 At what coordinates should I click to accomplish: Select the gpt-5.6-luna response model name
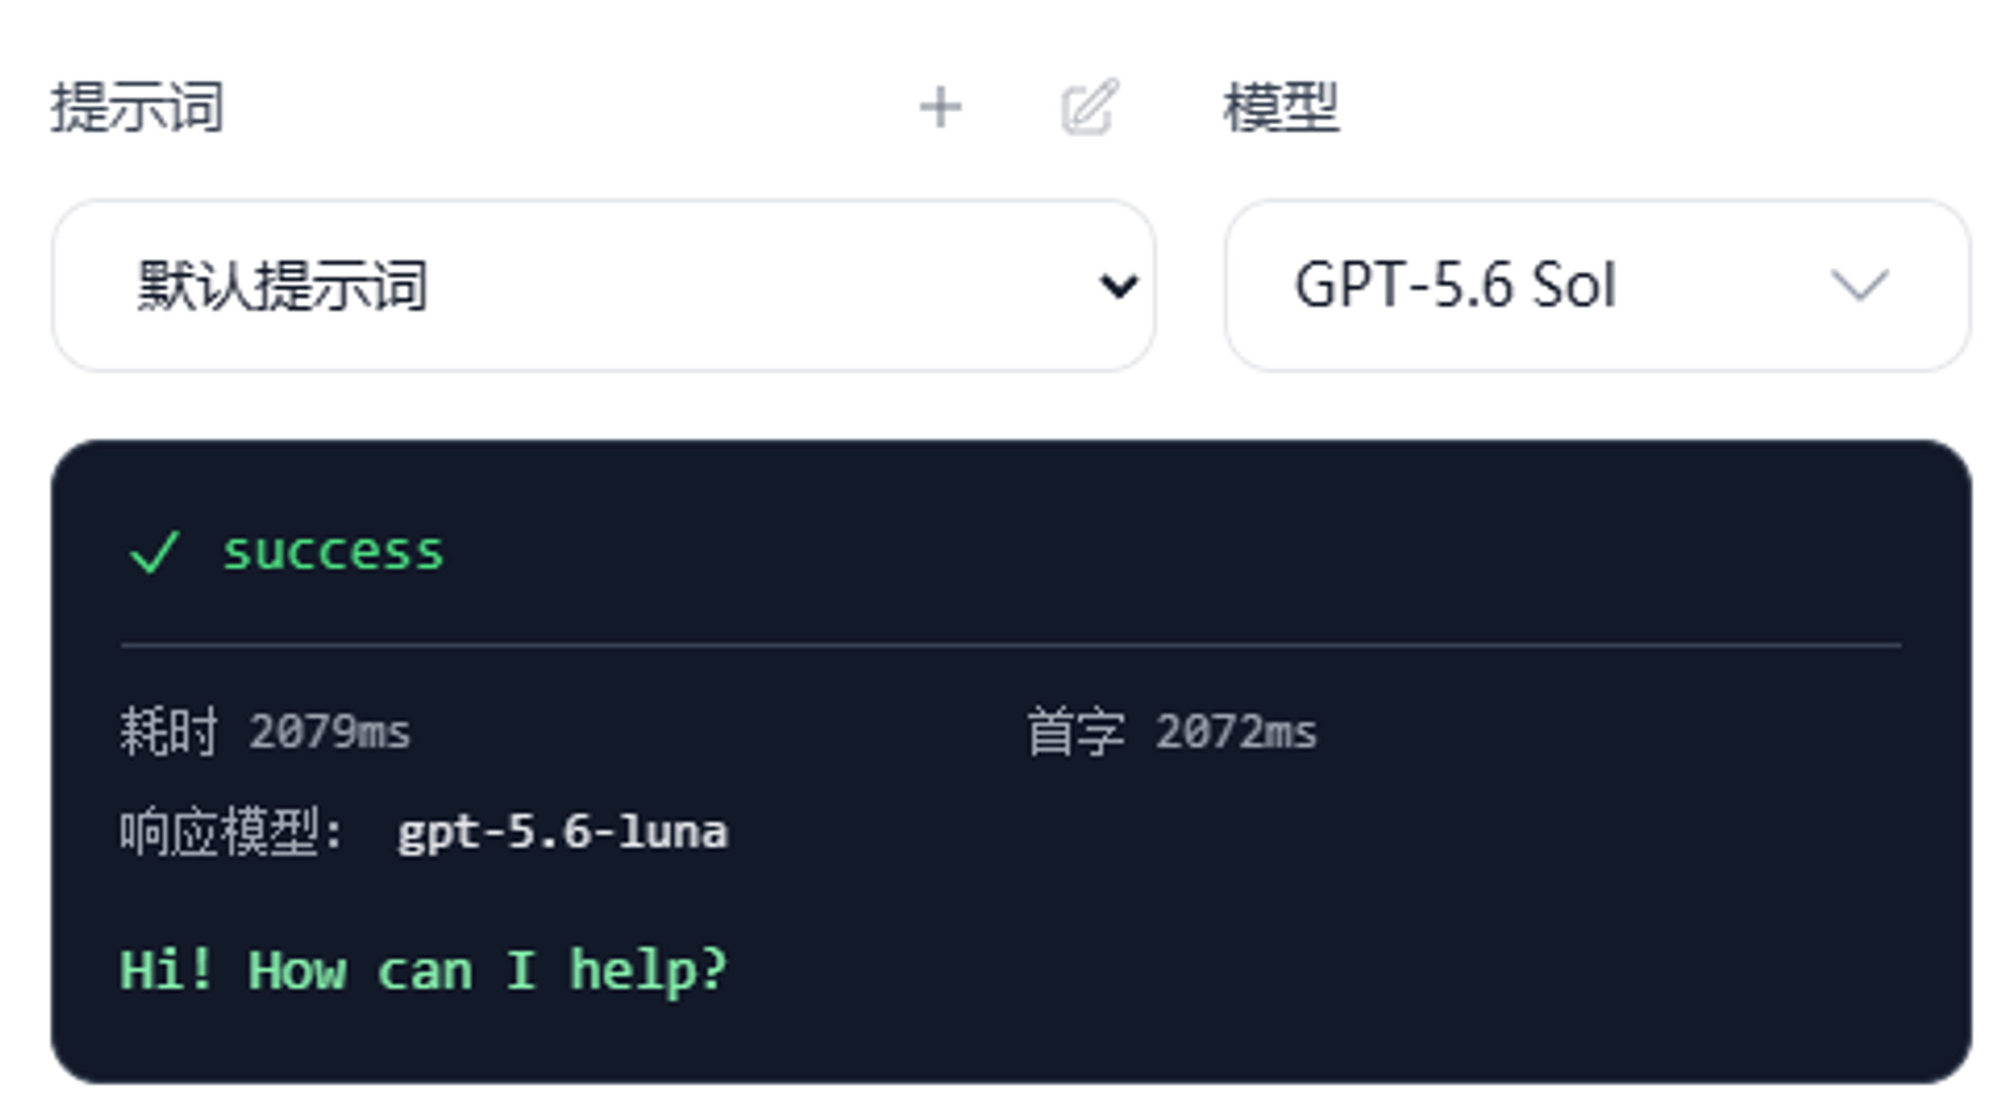563,834
